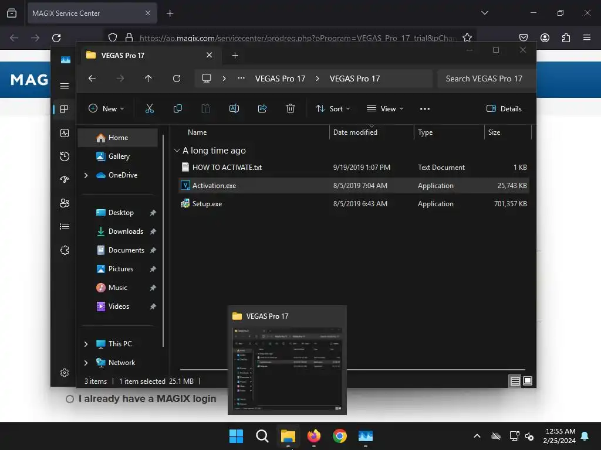Screen dimensions: 601x450
Task: Expand Network in the navigation pane
Action: [86, 363]
